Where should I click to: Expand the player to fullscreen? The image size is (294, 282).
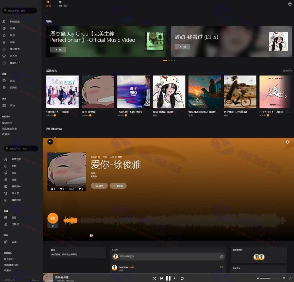[x=290, y=278]
